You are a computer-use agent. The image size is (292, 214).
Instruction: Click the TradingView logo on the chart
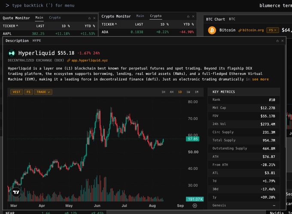(16, 192)
